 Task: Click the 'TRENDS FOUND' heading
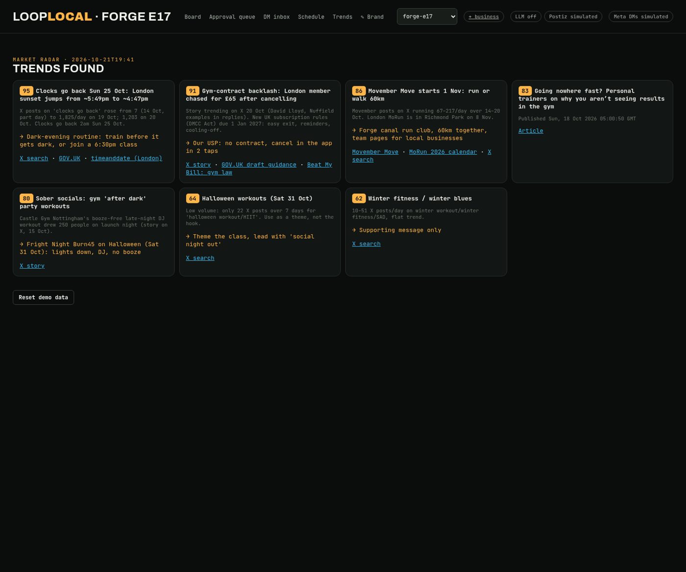pos(58,69)
